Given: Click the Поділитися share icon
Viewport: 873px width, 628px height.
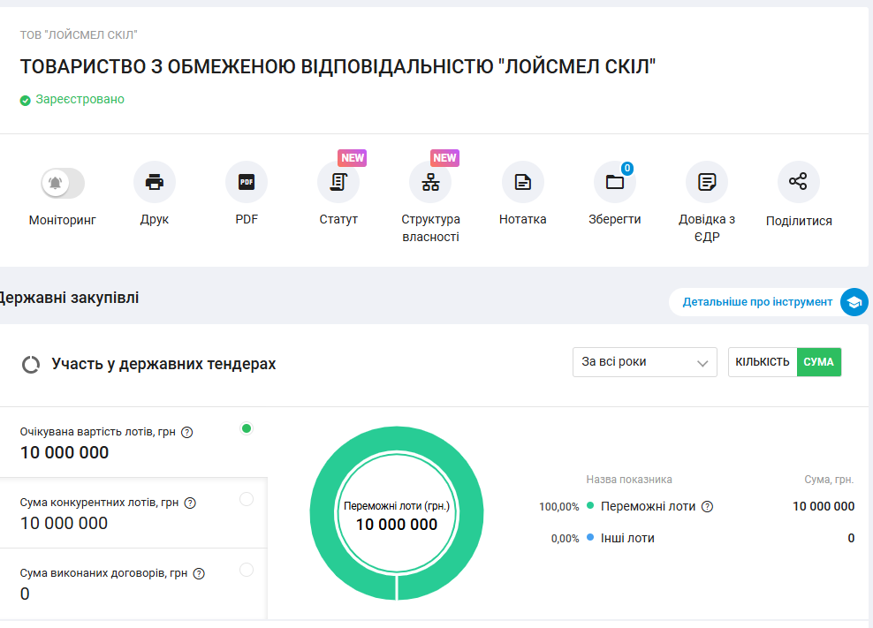Looking at the screenshot, I should (799, 183).
